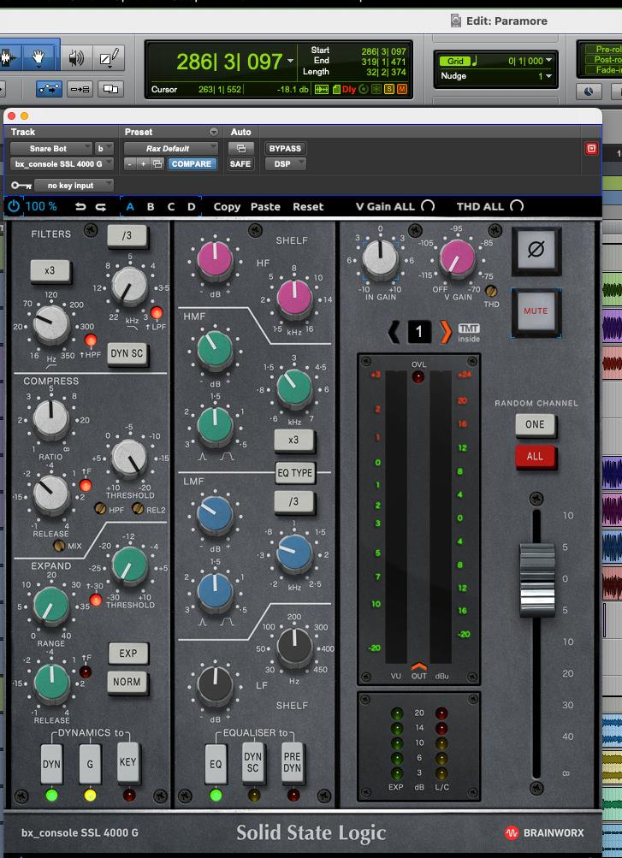Click Reset in plug-in toolbar
The height and width of the screenshot is (858, 622).
click(308, 207)
